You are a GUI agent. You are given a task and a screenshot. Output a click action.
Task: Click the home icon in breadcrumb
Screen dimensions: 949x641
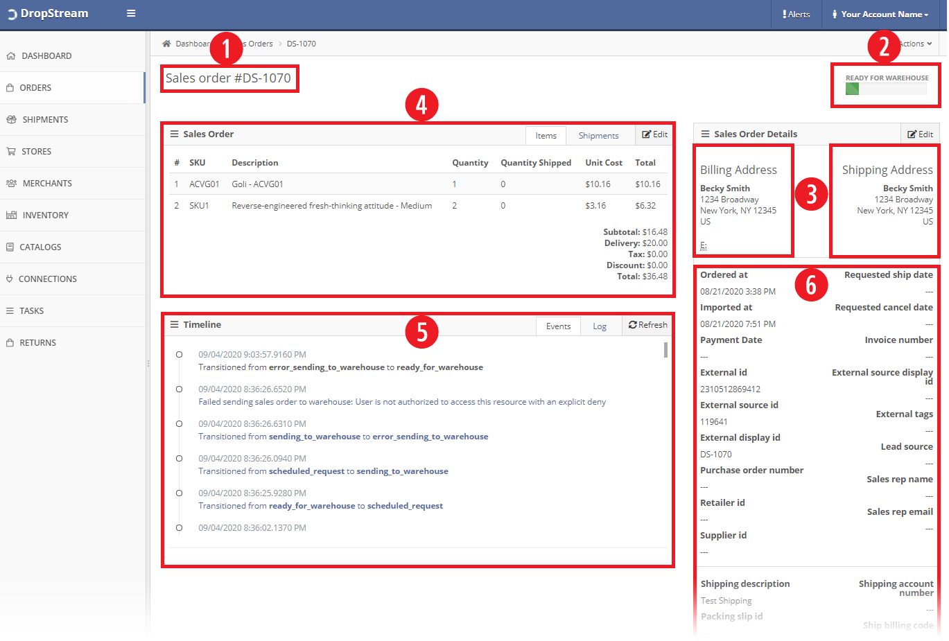[x=166, y=44]
